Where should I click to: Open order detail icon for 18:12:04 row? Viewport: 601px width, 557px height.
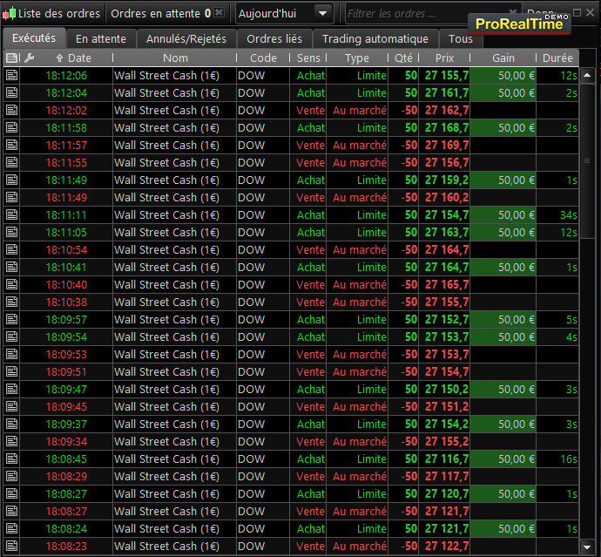click(x=12, y=92)
